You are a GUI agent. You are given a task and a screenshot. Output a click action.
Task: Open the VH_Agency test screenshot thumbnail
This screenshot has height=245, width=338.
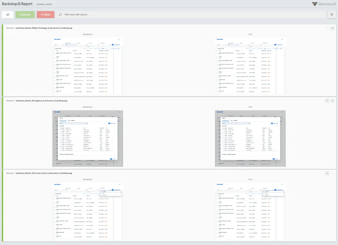point(250,138)
